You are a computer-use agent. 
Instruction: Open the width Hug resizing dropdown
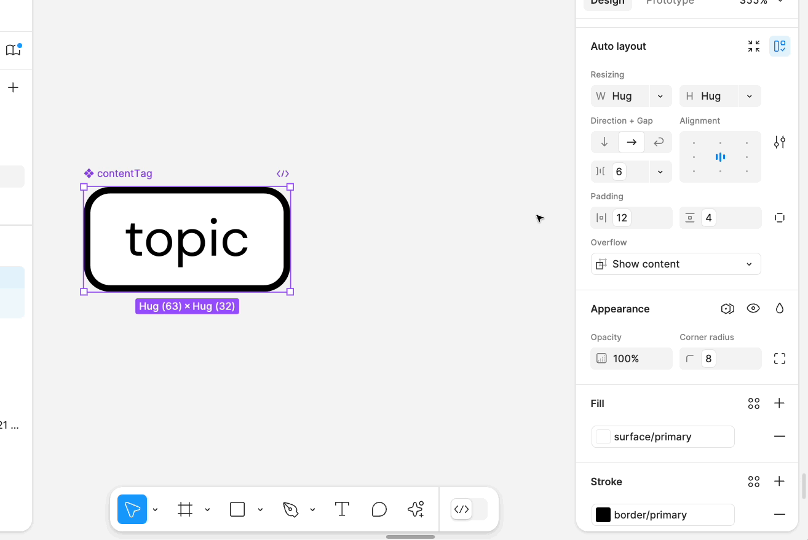click(x=660, y=96)
